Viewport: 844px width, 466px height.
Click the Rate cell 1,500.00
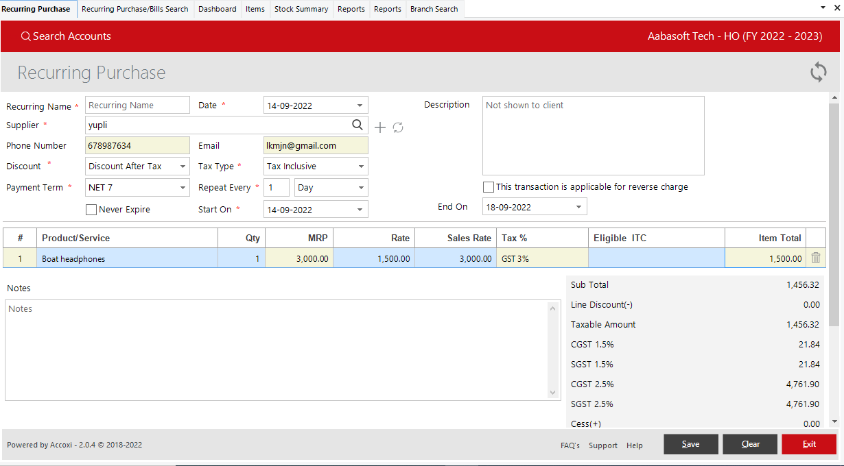click(x=374, y=258)
